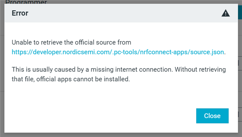Click empty white area left of Close button
Screen dimensions: 242x137
click(100, 116)
